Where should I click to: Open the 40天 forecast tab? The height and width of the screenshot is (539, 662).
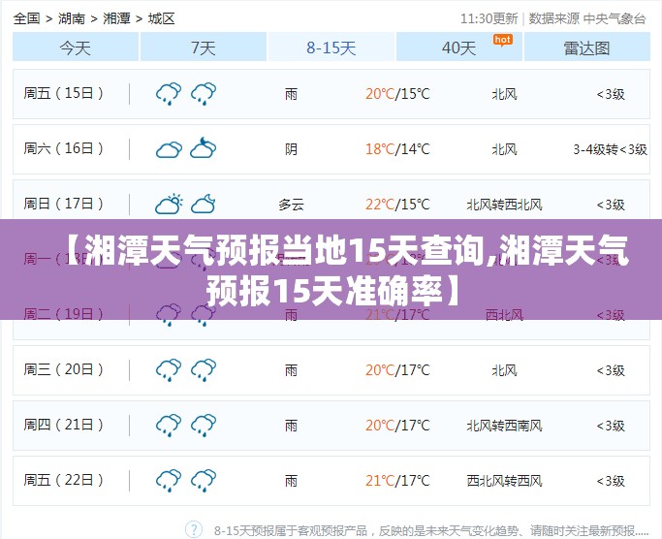point(458,47)
